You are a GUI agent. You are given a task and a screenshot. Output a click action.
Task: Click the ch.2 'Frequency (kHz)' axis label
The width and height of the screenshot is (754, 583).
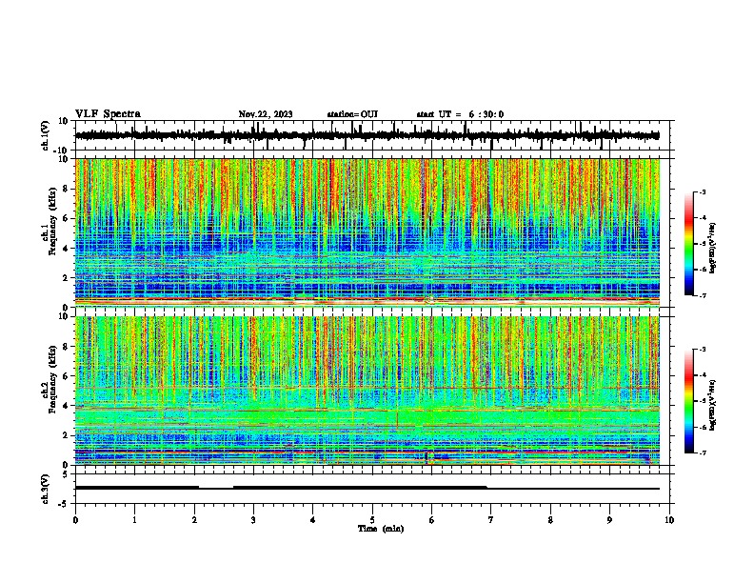point(52,379)
